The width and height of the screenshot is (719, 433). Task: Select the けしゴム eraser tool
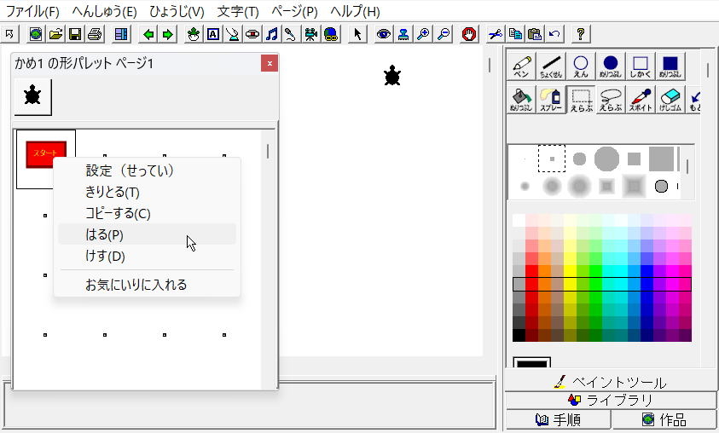(670, 100)
